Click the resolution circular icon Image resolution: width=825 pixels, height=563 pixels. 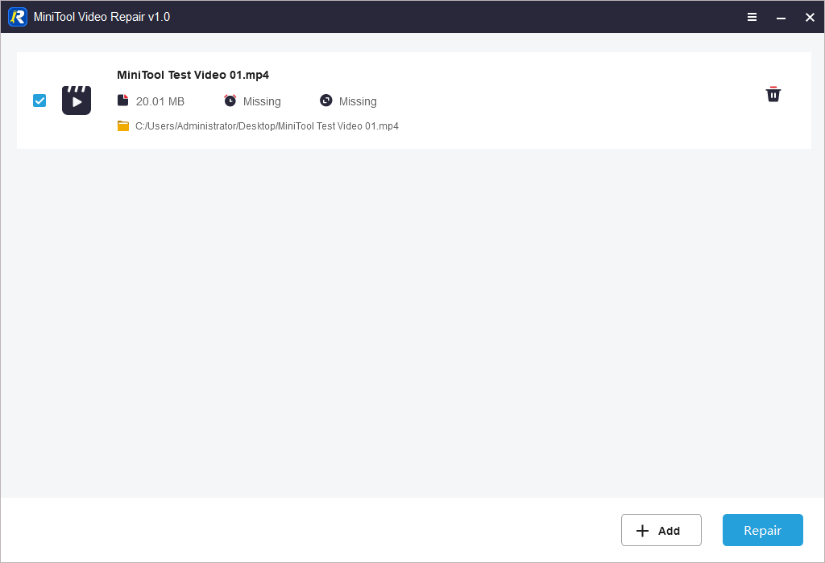tap(326, 101)
